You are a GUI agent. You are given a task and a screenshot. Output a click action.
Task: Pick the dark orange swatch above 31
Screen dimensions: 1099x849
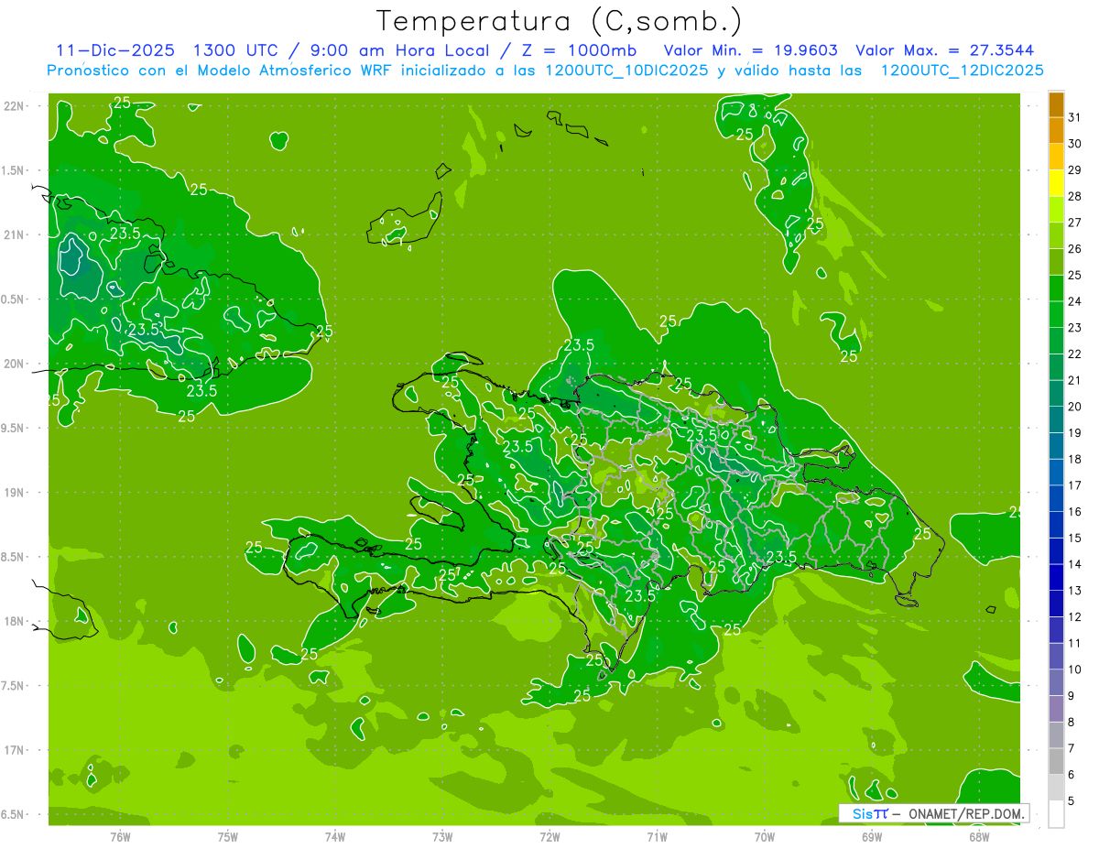click(x=1056, y=104)
